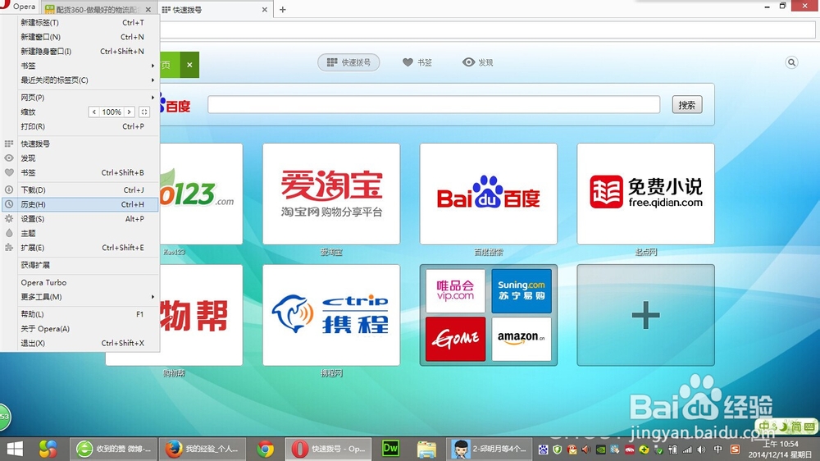Open the Gome red icon
Viewport: 820px width, 461px height.
[455, 339]
